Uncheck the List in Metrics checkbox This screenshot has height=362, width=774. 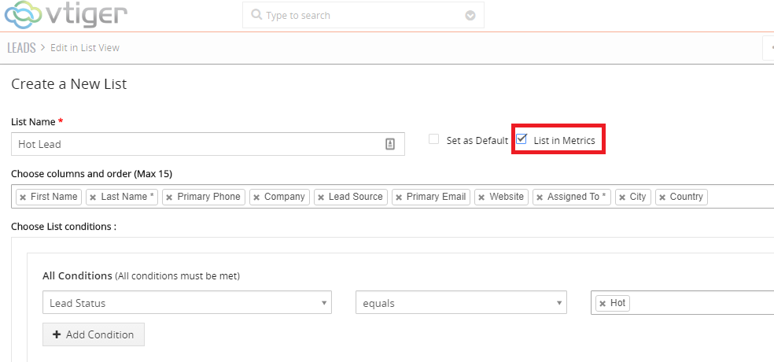(522, 139)
